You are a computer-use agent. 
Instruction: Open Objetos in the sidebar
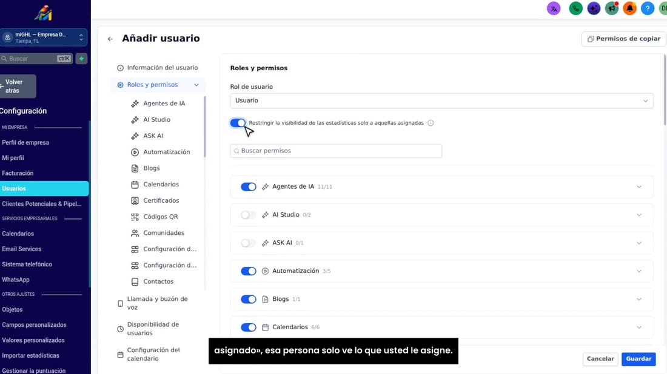(12, 310)
